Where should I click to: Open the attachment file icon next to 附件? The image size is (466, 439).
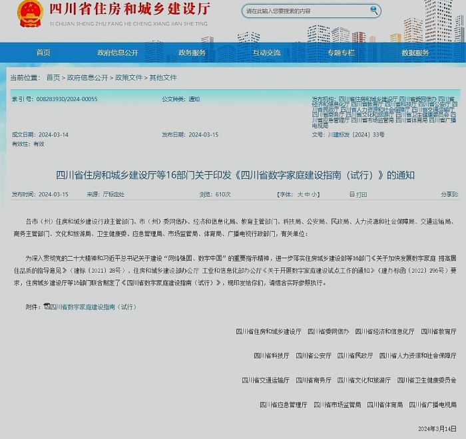pyautogui.click(x=47, y=306)
